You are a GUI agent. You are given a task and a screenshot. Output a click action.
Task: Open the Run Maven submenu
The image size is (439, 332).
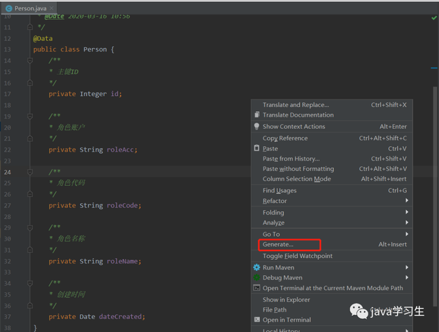click(x=332, y=268)
